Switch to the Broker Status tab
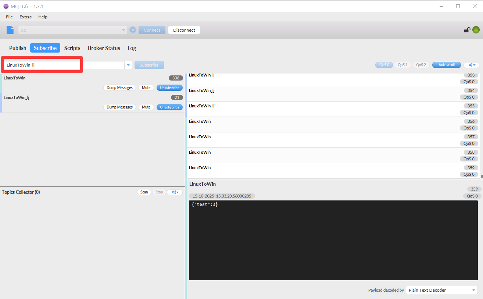Screen dimensions: 483x299 pyautogui.click(x=104, y=48)
